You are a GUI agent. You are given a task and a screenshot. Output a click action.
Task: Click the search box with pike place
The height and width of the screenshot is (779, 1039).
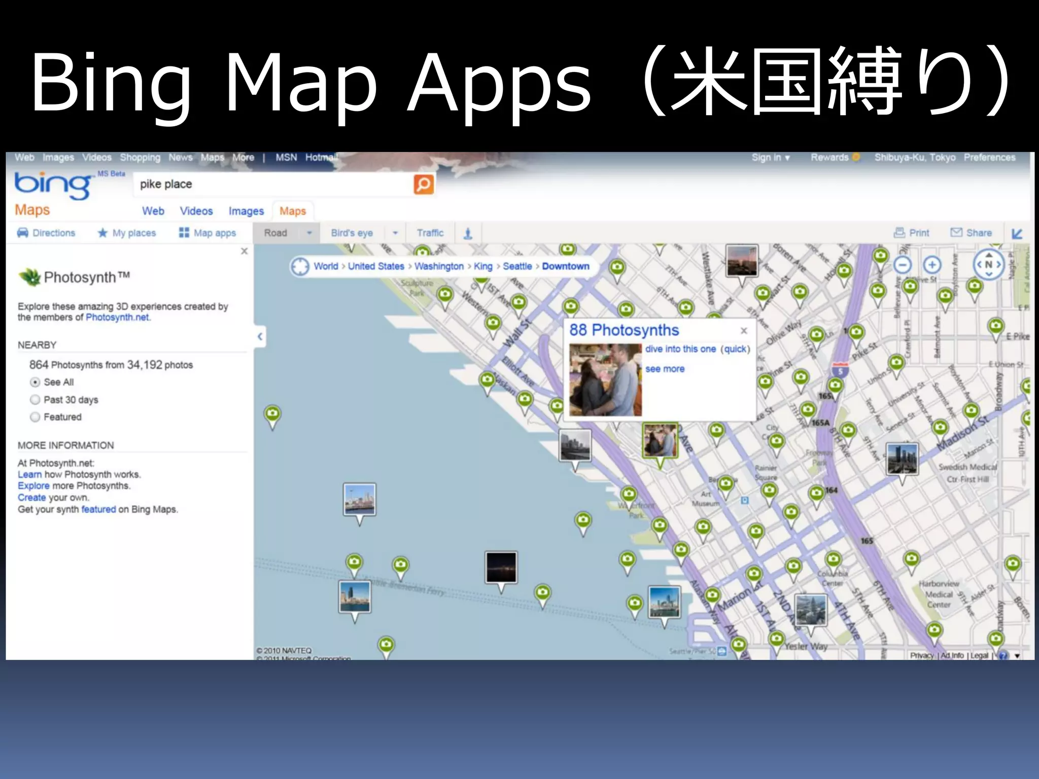point(273,184)
